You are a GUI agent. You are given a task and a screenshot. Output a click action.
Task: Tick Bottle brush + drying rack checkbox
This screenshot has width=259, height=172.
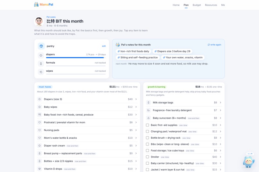(x=147, y=138)
